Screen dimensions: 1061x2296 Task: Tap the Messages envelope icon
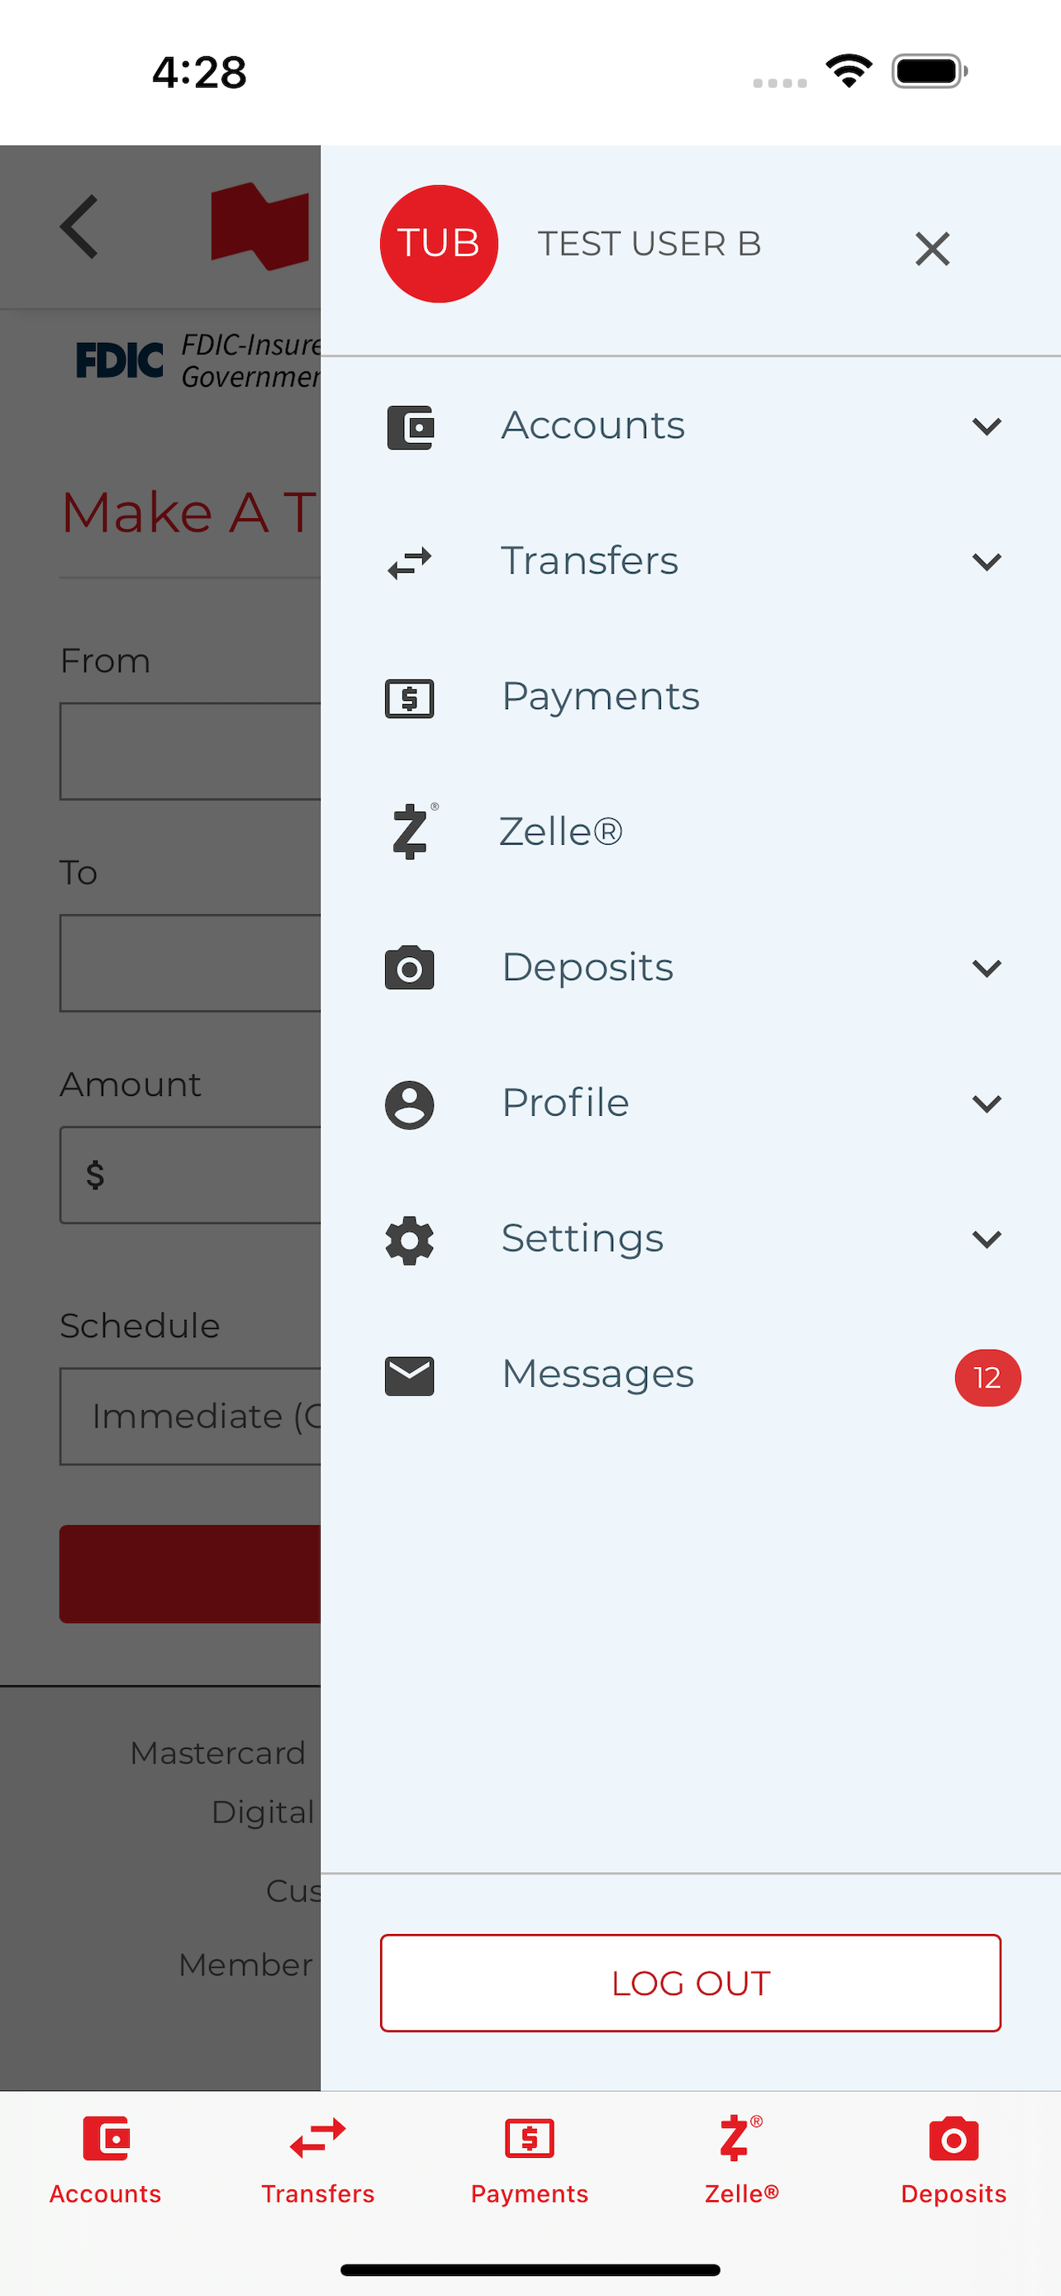click(410, 1375)
